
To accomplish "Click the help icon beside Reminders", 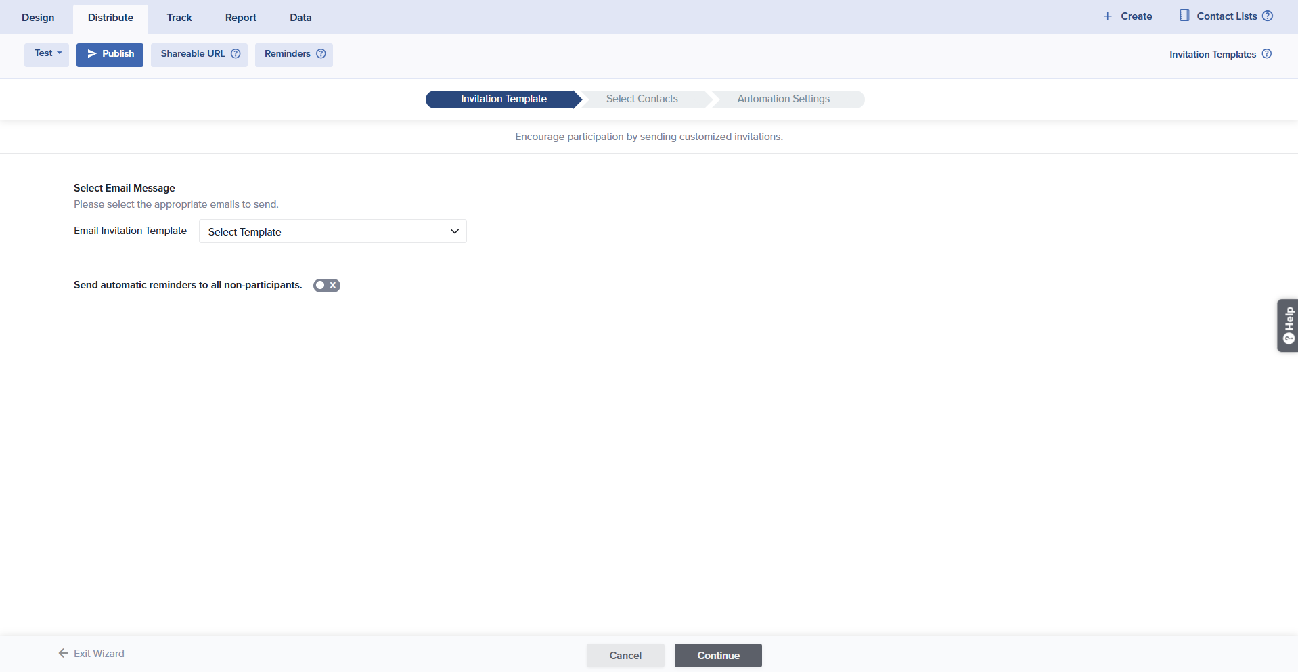I will tap(321, 54).
